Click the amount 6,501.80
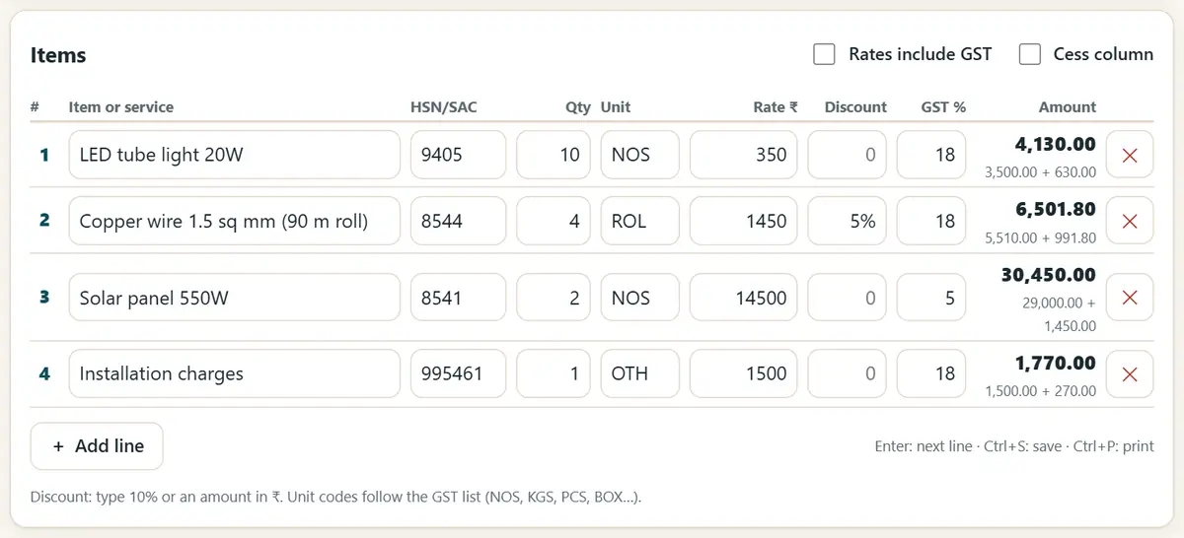The image size is (1184, 538). [x=1055, y=210]
